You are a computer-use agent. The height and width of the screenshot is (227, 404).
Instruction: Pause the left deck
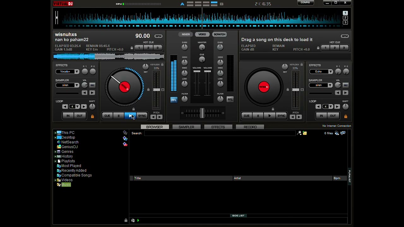pos(119,116)
